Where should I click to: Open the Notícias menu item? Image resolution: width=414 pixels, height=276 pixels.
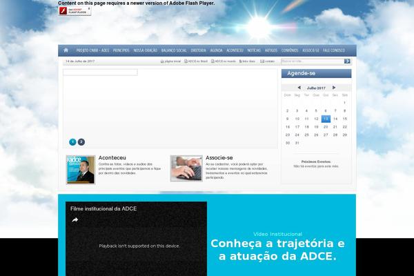tap(254, 50)
